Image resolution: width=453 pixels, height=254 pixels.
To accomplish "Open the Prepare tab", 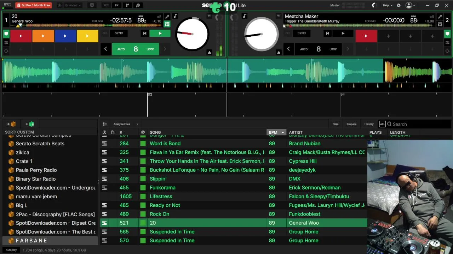I will (x=351, y=124).
